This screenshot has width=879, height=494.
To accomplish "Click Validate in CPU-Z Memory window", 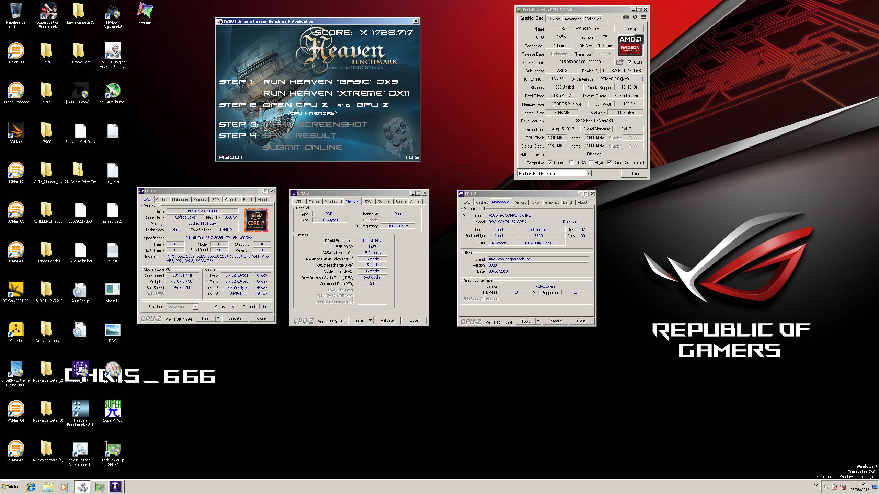I will 387,320.
